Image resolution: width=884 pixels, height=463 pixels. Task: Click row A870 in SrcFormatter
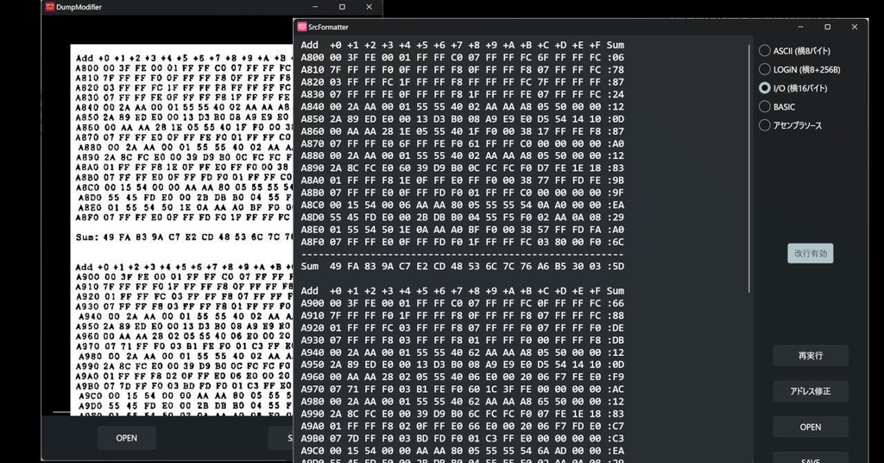click(463, 143)
